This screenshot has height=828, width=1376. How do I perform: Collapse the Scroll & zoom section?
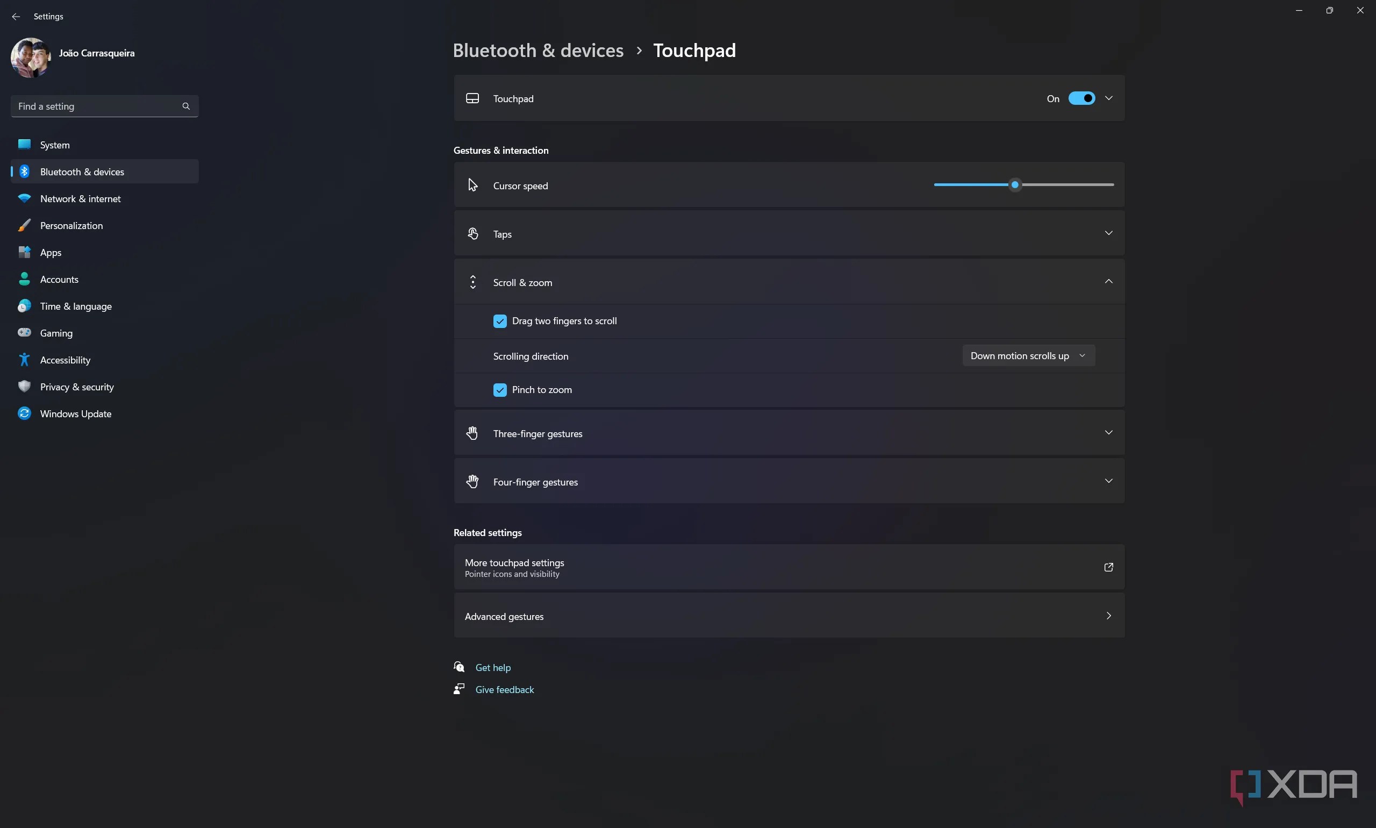click(x=1108, y=282)
